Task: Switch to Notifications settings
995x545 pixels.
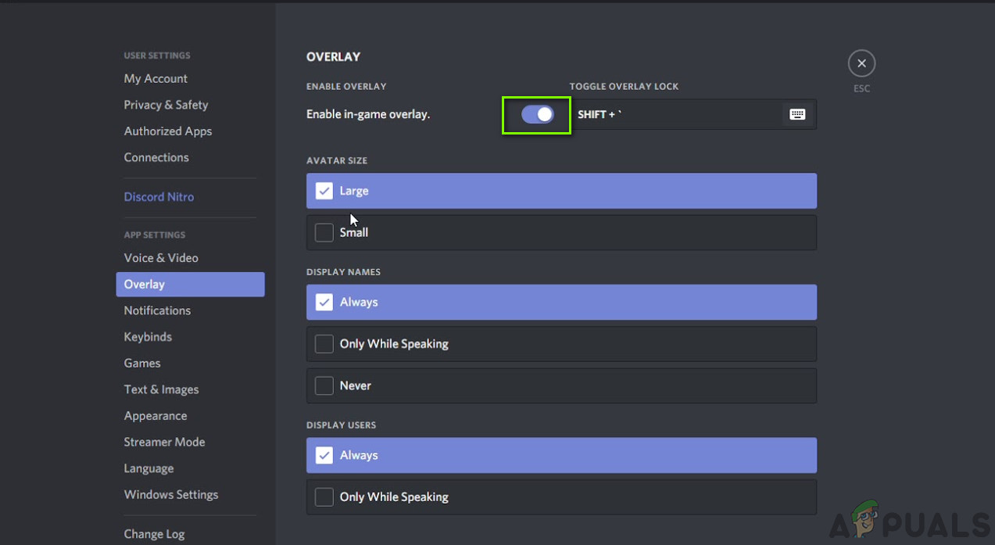Action: (157, 310)
